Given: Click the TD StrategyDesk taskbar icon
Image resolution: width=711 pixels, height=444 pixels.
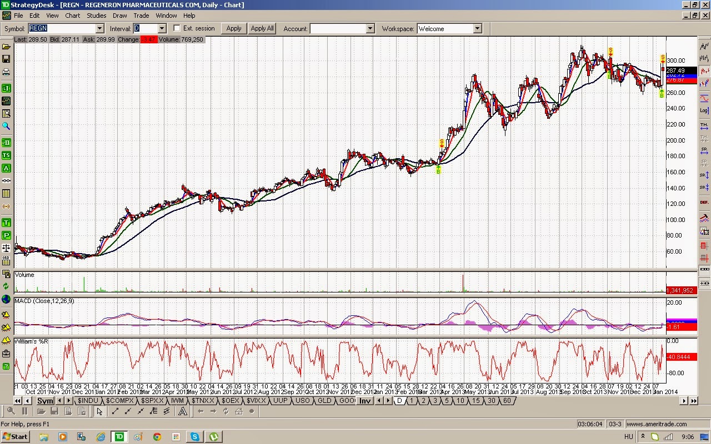Looking at the screenshot, I should (119, 437).
